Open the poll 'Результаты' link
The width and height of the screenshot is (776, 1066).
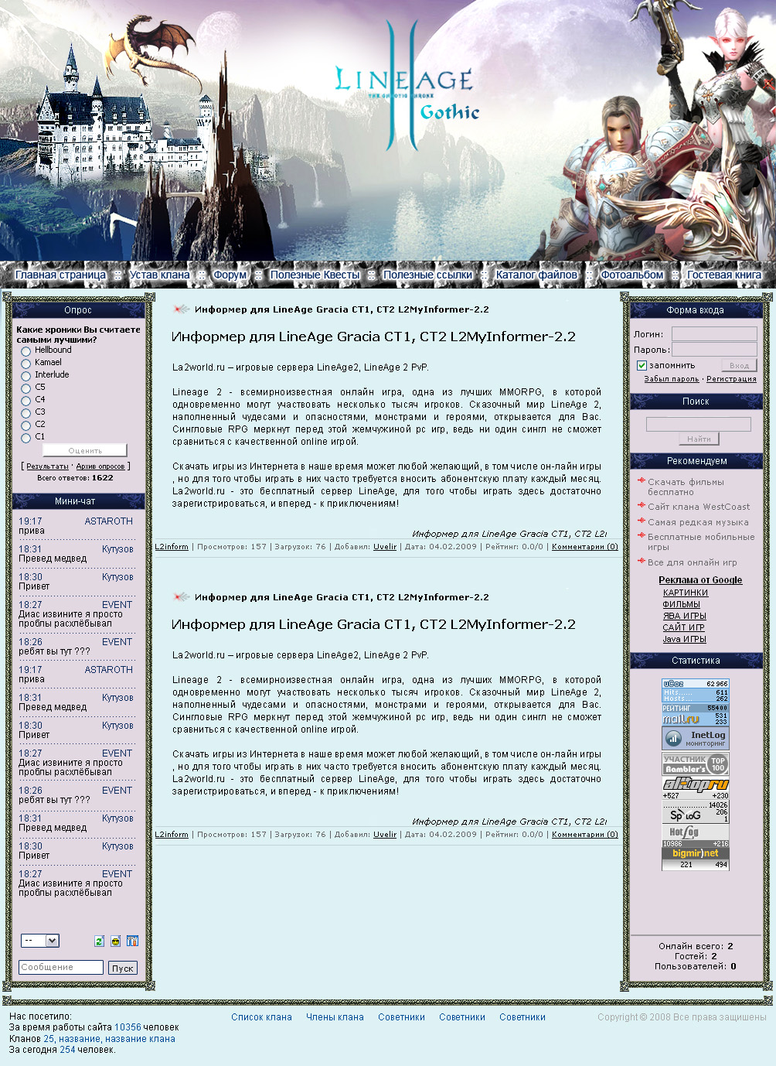point(48,466)
